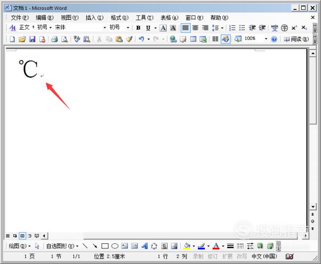Open the 文件(F) menu
321x264 pixels.
pos(20,18)
